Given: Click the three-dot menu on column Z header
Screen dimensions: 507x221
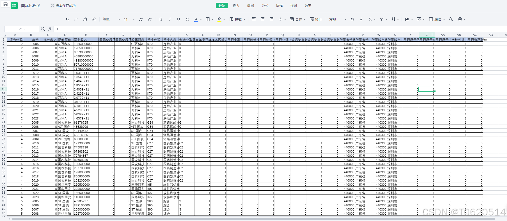Looking at the screenshot, I should (432, 35).
